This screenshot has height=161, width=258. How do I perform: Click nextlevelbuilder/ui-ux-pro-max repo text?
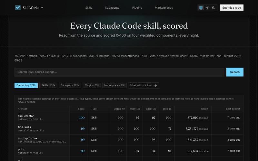tap(42, 142)
